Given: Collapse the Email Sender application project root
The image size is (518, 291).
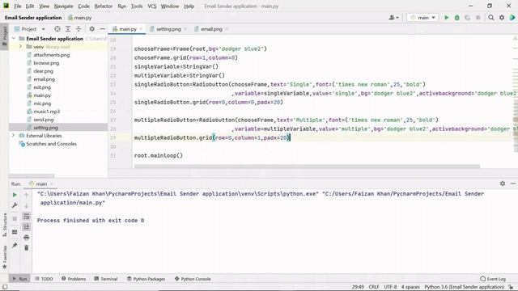Looking at the screenshot, I should pos(14,39).
